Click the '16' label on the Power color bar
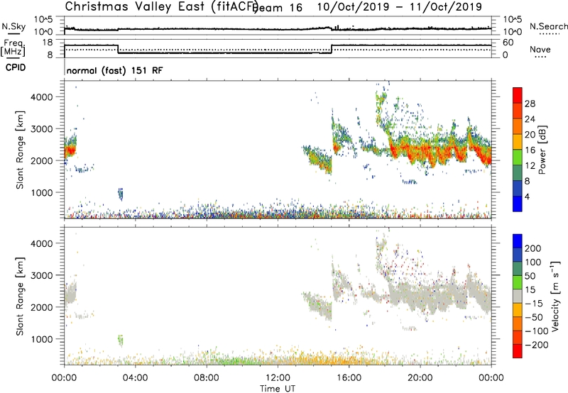 pyautogui.click(x=530, y=150)
